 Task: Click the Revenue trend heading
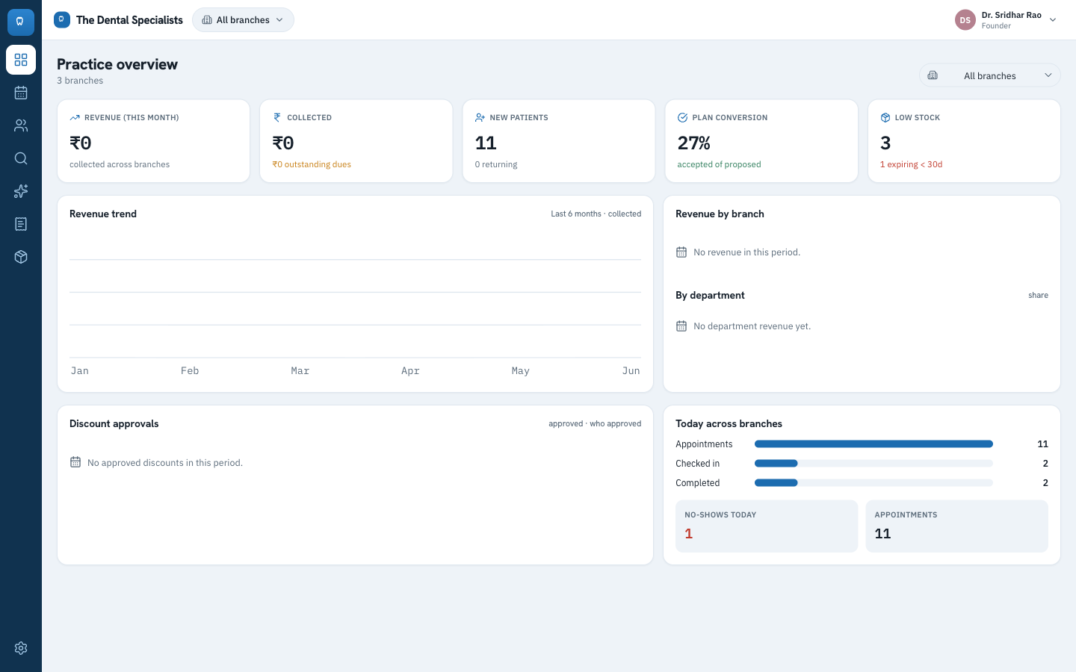coord(103,214)
